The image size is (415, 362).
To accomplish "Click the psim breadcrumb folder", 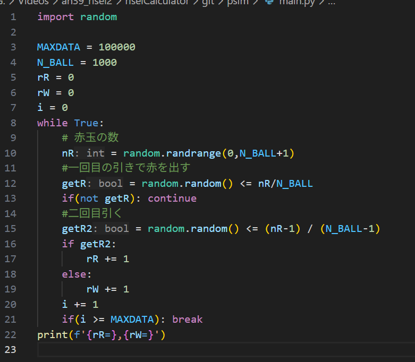I will click(x=238, y=2).
